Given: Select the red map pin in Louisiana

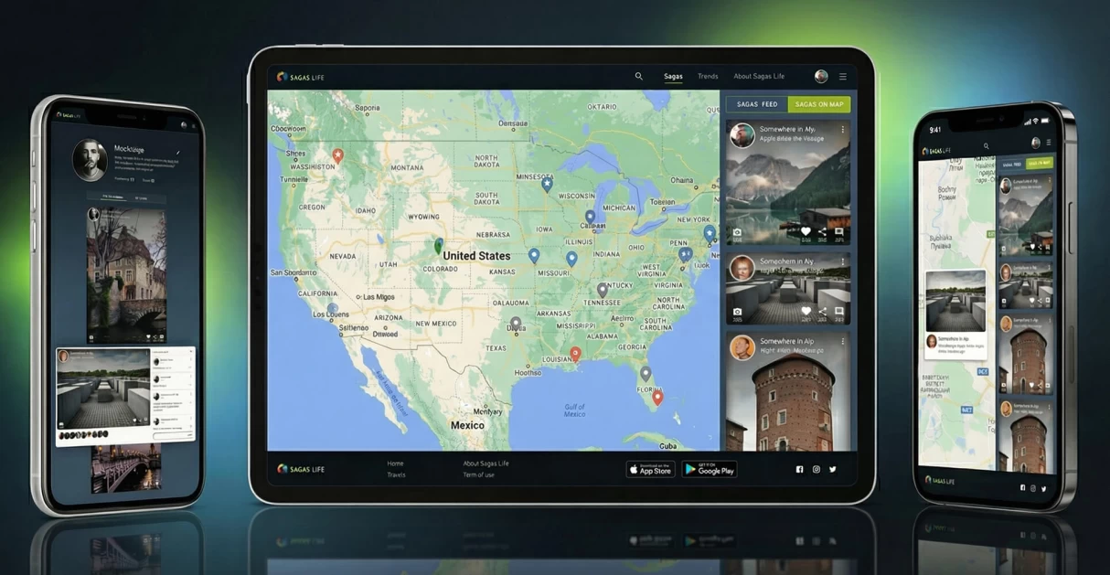Looking at the screenshot, I should [x=575, y=353].
